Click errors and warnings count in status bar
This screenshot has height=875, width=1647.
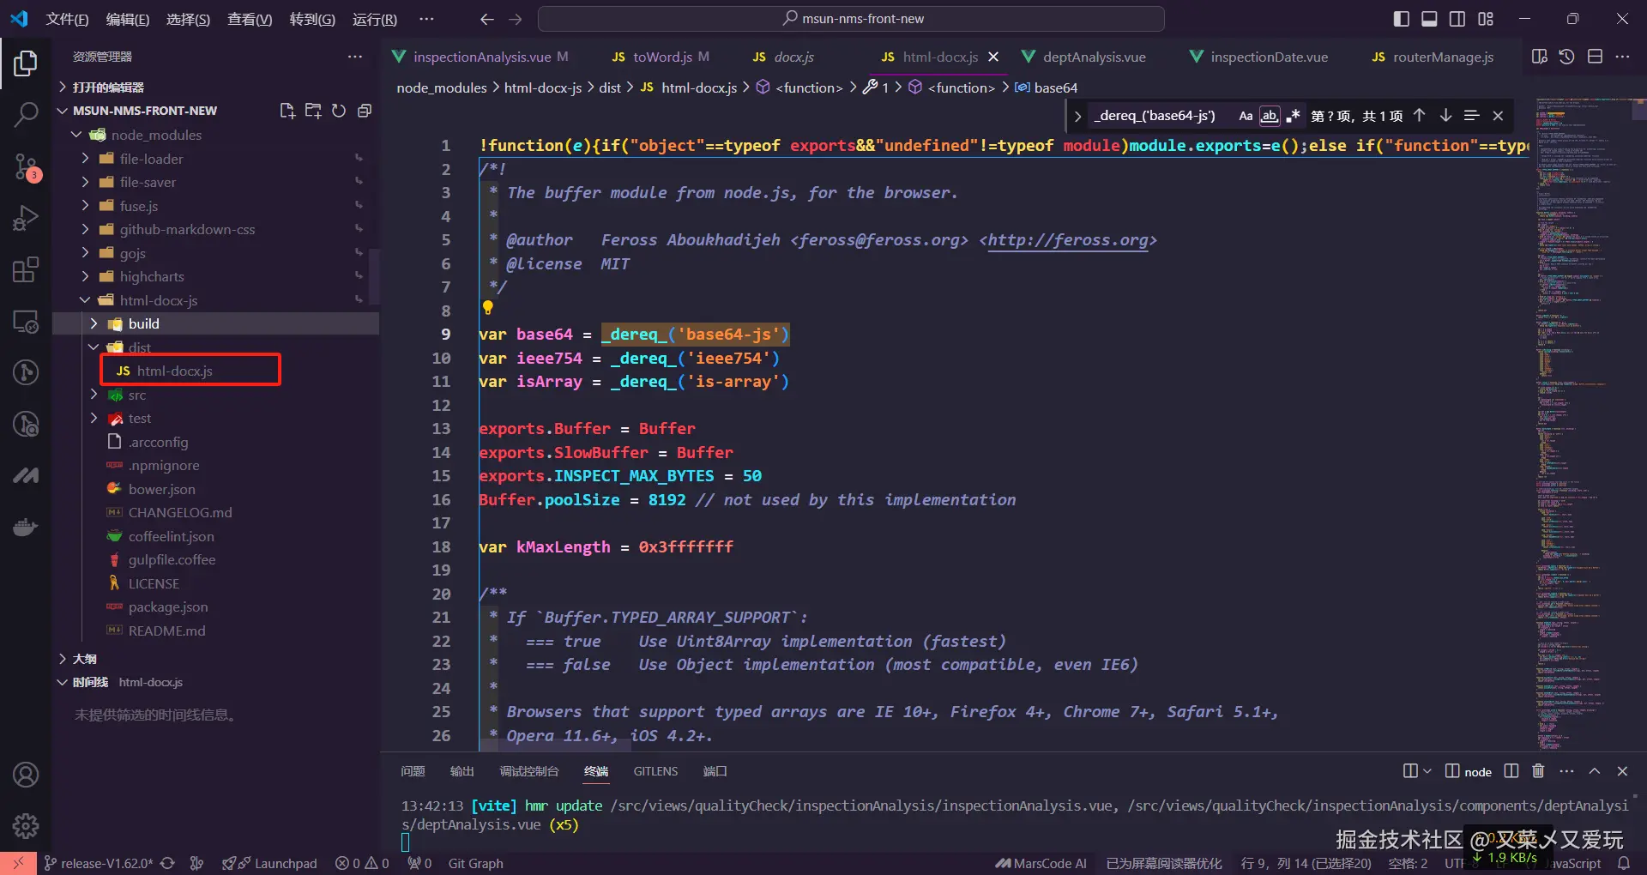tap(362, 863)
